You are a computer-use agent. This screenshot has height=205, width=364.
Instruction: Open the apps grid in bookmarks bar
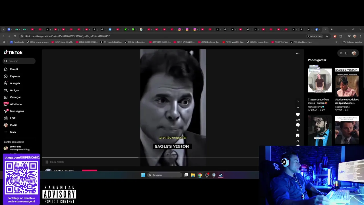(4, 42)
